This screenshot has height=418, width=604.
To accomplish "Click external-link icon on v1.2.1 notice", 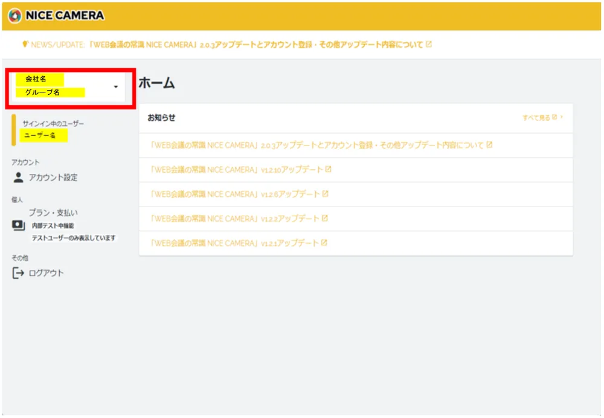I will pyautogui.click(x=324, y=243).
